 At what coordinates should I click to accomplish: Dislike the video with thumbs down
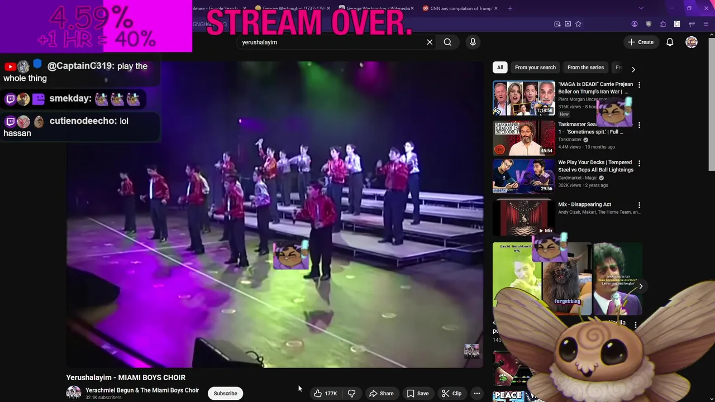(352, 394)
